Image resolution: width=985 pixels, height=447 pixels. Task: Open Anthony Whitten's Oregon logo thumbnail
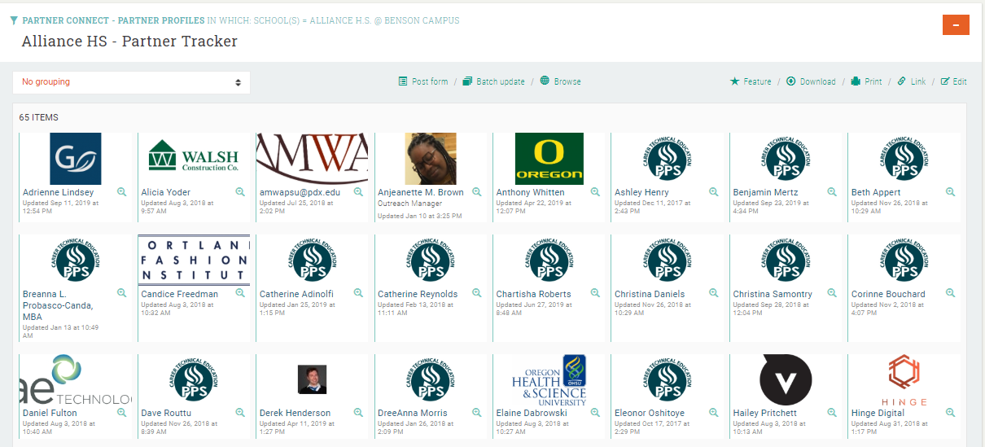tap(549, 159)
